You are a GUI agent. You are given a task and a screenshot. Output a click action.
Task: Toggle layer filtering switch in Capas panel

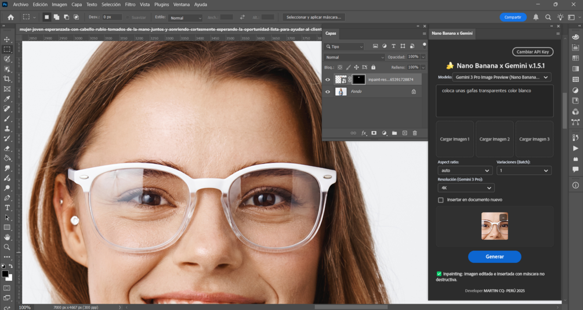tap(424, 45)
